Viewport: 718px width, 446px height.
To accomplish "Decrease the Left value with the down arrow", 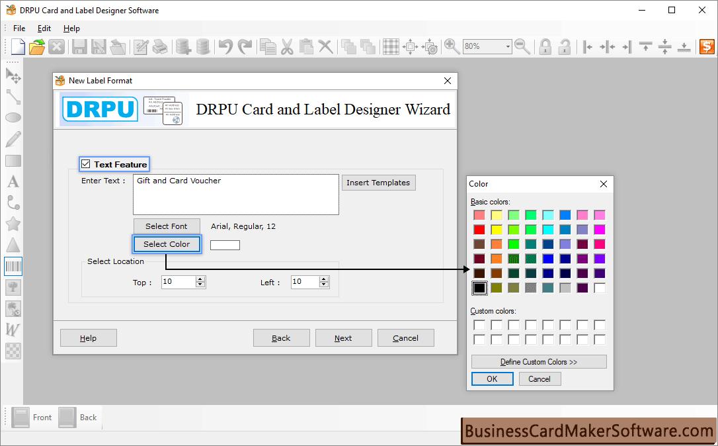I will [x=324, y=285].
